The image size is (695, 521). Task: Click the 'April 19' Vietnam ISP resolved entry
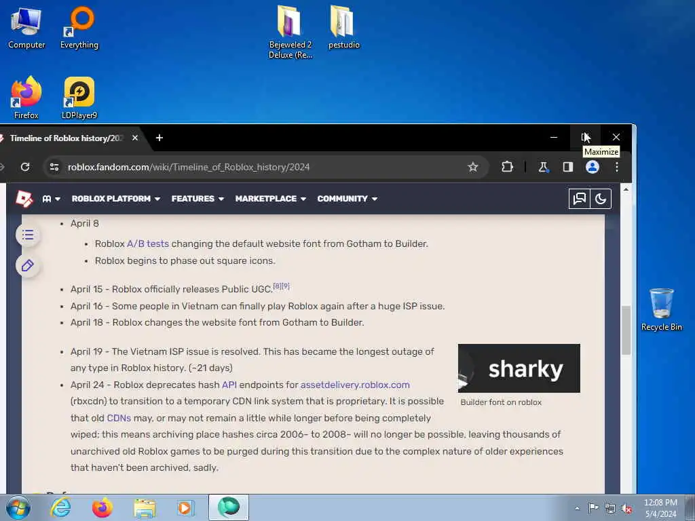pyautogui.click(x=252, y=360)
